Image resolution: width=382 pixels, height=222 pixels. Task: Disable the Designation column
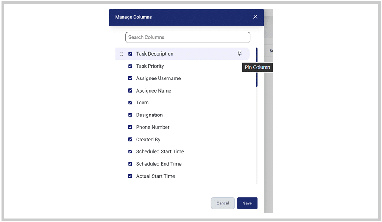[130, 115]
